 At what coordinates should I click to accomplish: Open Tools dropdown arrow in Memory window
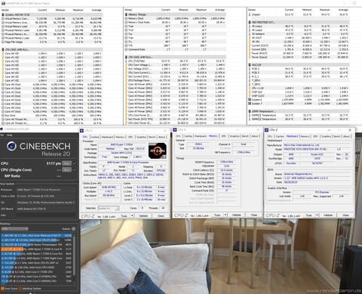[225, 215]
